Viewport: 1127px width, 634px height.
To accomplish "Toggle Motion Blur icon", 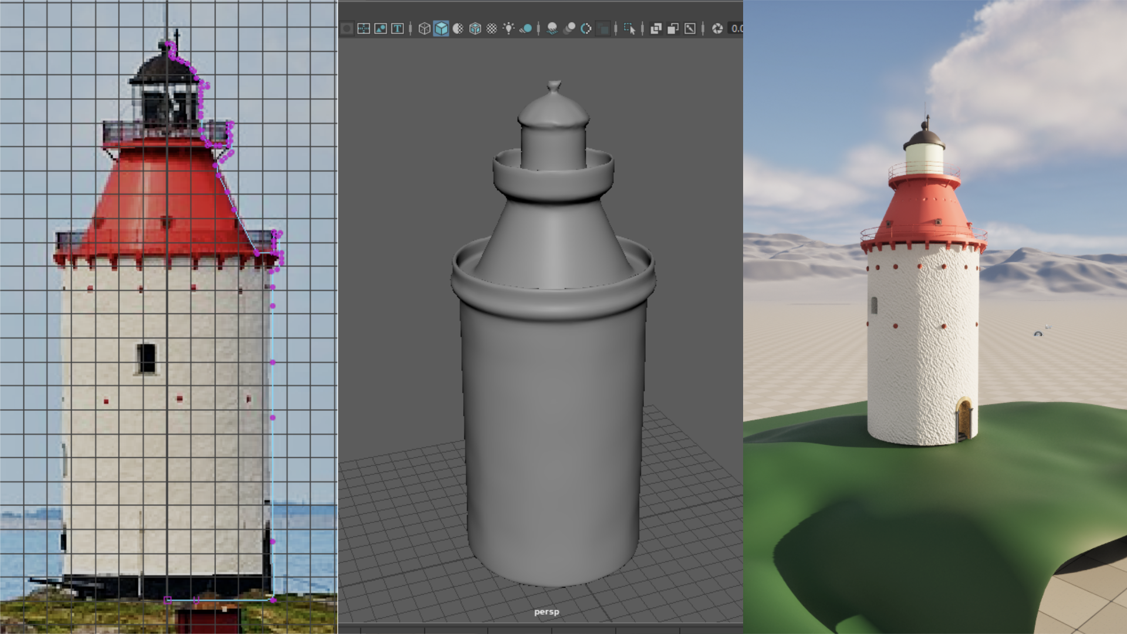I will (569, 28).
